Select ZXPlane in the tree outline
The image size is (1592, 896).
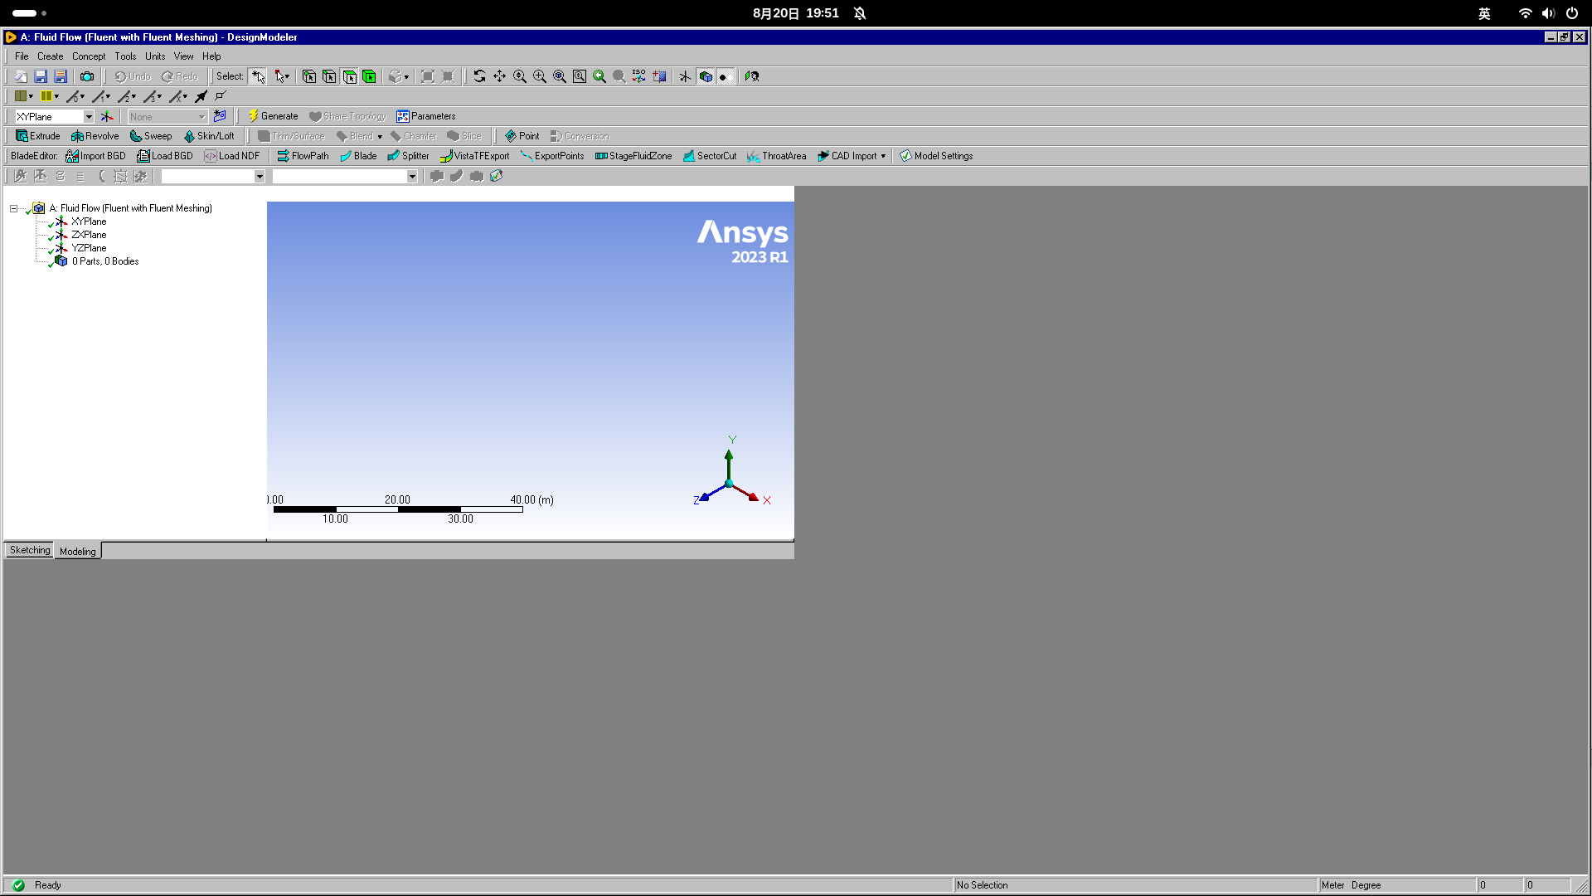coord(89,235)
